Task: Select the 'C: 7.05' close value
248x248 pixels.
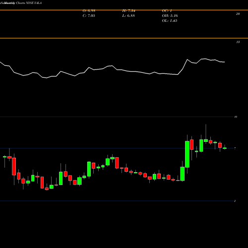Action: click(89, 16)
